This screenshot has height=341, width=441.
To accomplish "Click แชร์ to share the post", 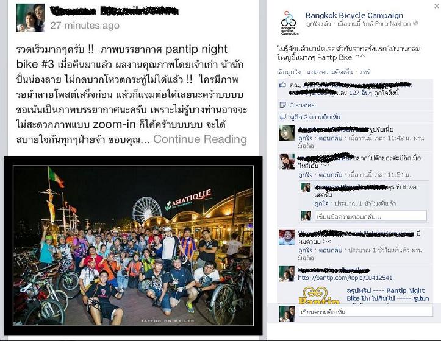I will point(364,72).
